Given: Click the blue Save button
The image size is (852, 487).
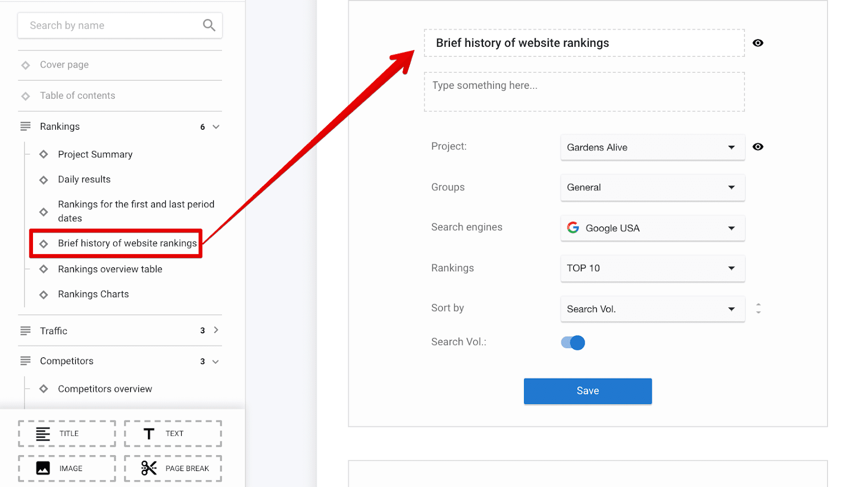Looking at the screenshot, I should coord(587,391).
